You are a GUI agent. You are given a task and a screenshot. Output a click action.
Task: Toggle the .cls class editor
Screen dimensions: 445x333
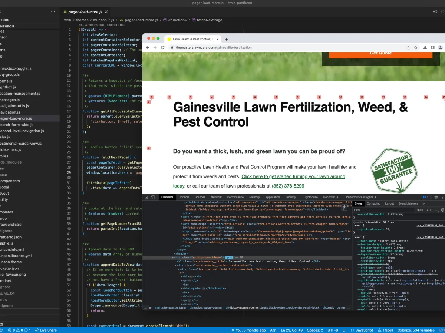coord(428,210)
